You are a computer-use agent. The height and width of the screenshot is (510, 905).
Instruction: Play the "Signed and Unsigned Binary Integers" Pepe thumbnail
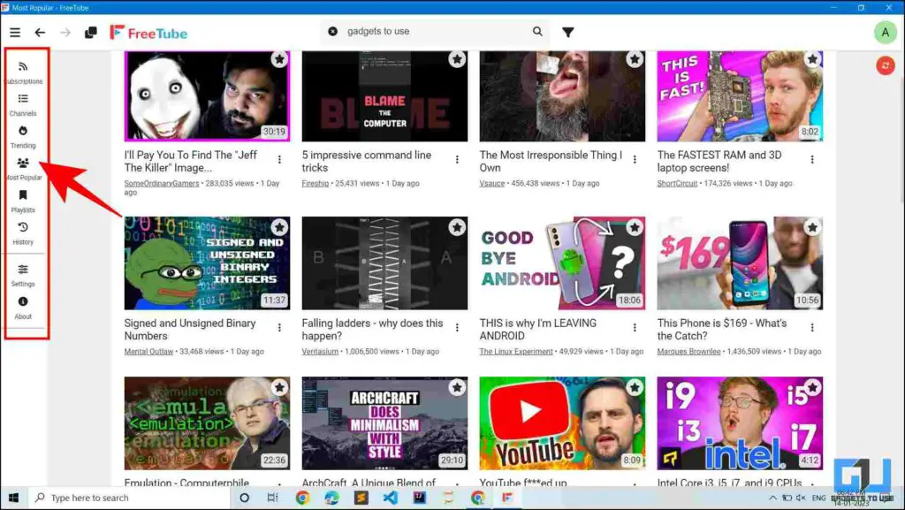tap(207, 263)
